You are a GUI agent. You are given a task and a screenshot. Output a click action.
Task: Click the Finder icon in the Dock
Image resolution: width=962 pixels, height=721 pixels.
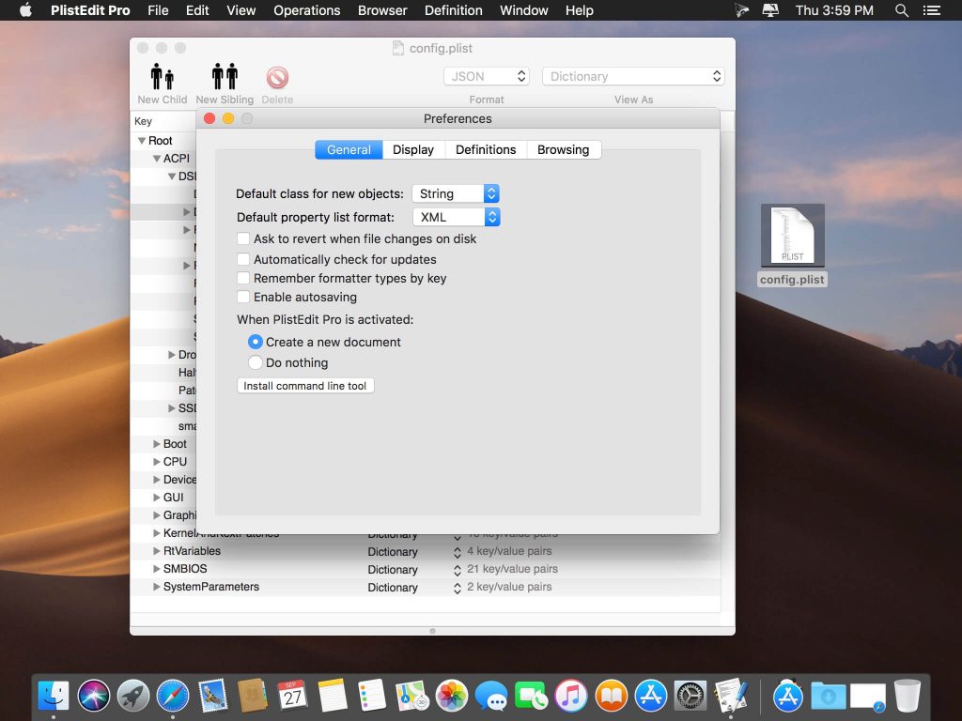coord(53,696)
